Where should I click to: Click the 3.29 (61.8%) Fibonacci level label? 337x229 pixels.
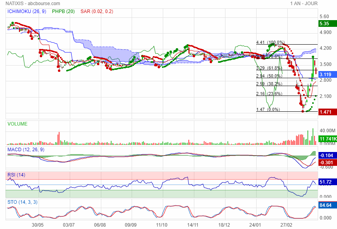click(269, 68)
